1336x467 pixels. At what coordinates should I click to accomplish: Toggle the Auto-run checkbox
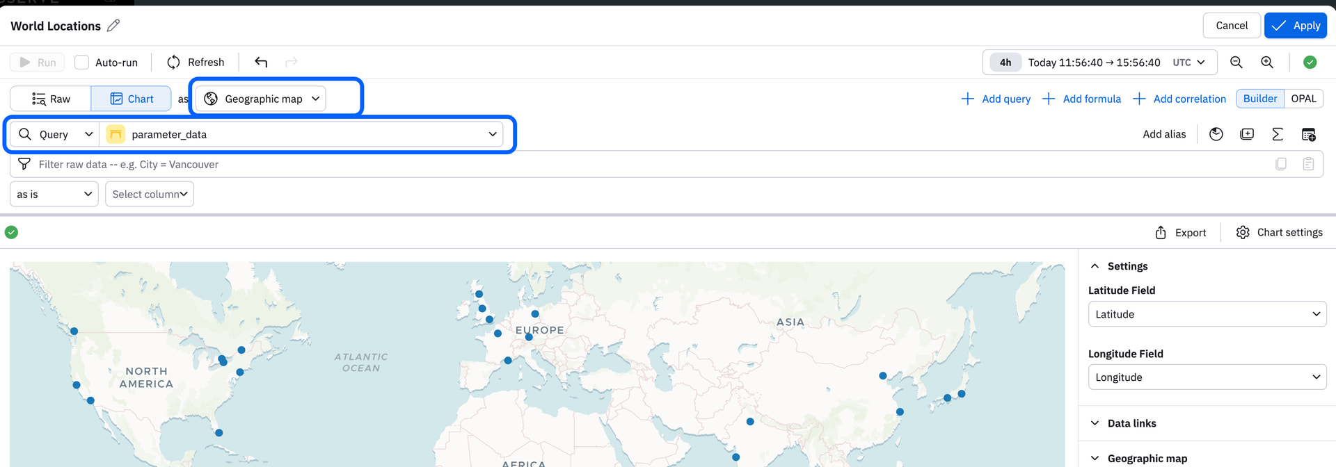[81, 62]
